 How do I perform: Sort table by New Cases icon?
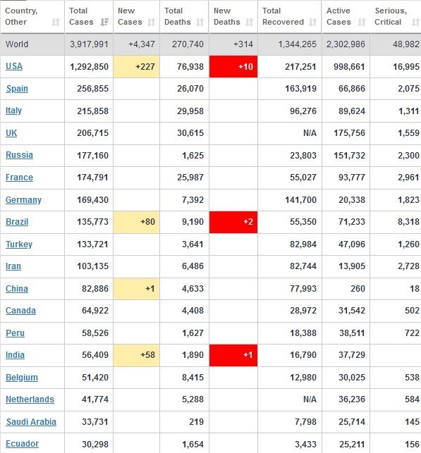(151, 23)
